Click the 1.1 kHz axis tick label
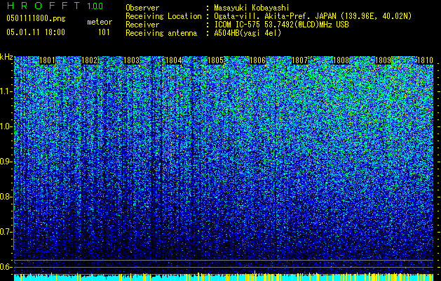This screenshot has width=441, height=281. (x=6, y=91)
